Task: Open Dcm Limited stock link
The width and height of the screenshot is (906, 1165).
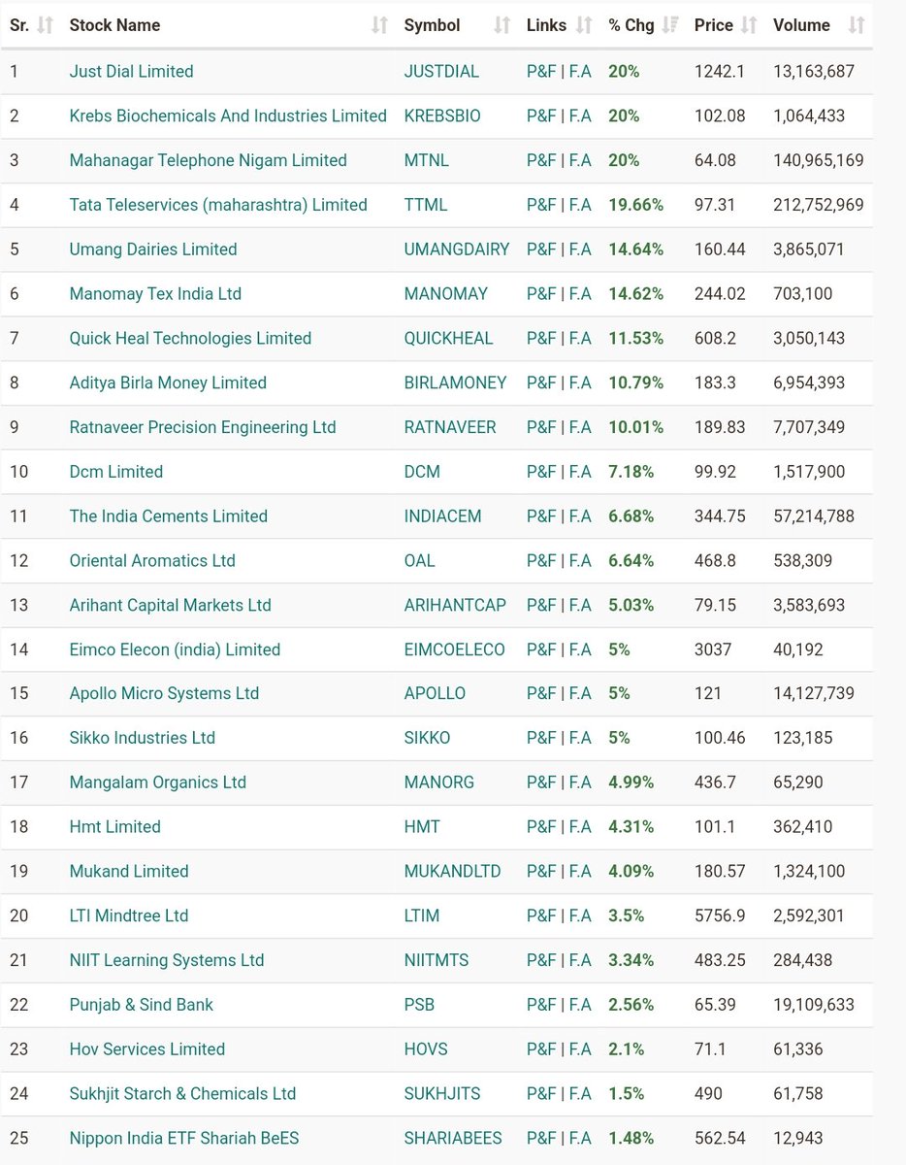Action: pyautogui.click(x=116, y=472)
